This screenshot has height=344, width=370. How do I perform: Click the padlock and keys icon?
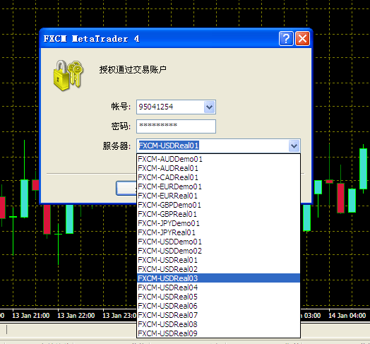tap(68, 76)
